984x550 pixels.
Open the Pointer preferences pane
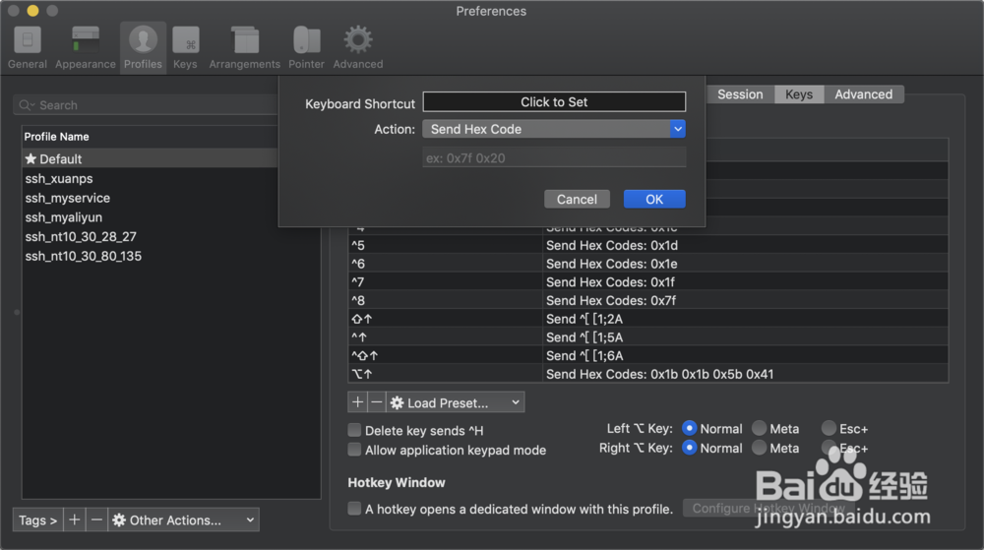(306, 46)
